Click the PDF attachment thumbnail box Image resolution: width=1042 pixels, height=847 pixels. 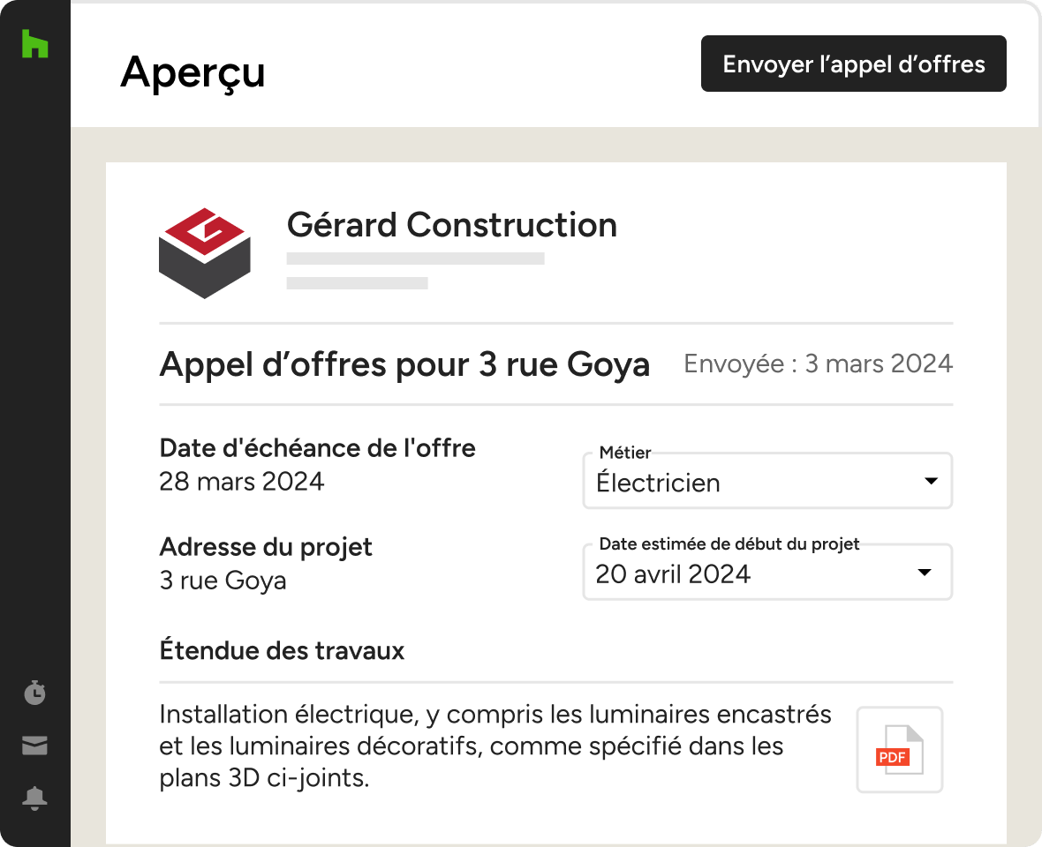click(899, 749)
